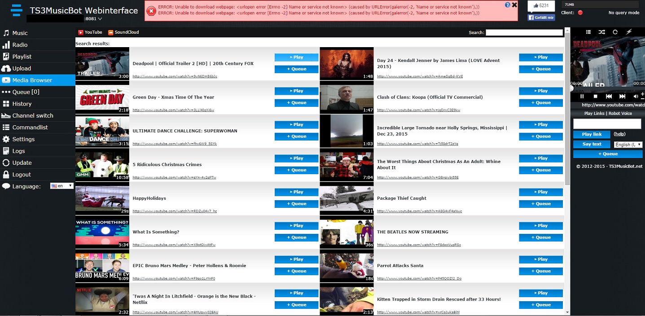The height and width of the screenshot is (316, 645).
Task: Skip to the next track
Action: click(623, 96)
